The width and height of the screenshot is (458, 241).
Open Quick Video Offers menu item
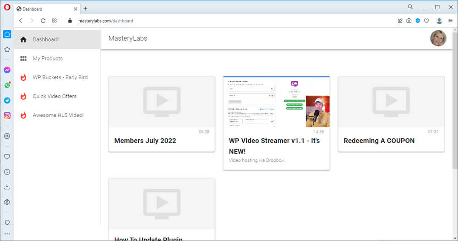(57, 96)
